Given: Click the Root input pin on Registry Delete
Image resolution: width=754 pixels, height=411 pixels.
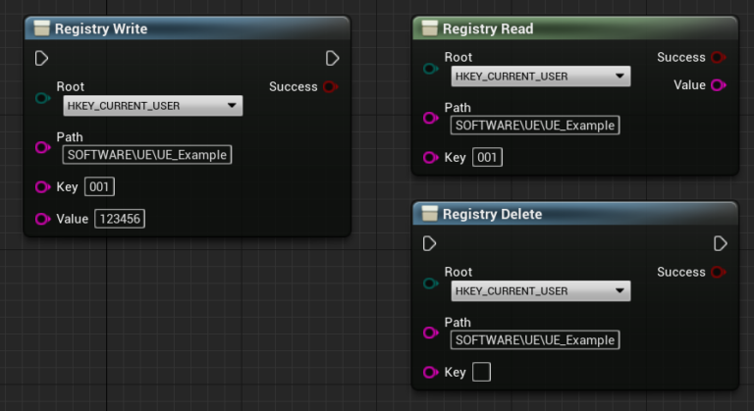Looking at the screenshot, I should (x=430, y=283).
